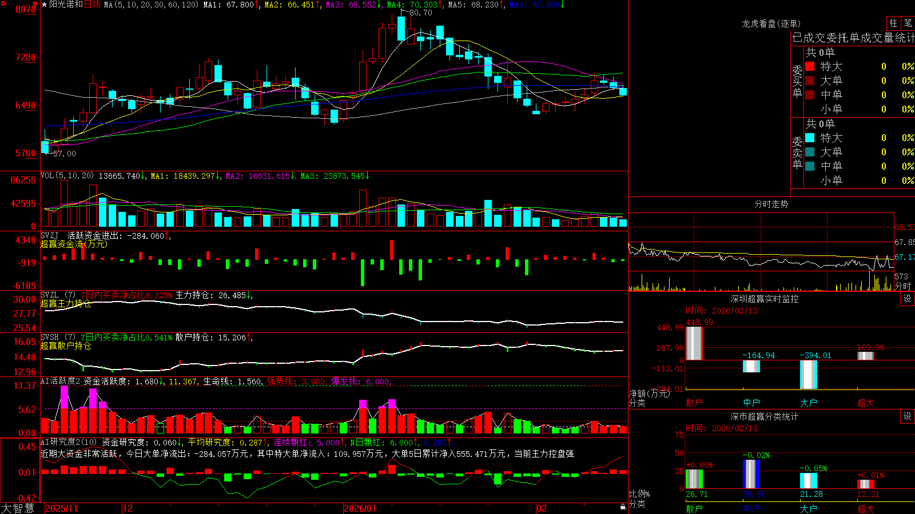This screenshot has height=514, width=915.
Task: Click the 大智慧 logo in the corner
Action: coord(18,508)
